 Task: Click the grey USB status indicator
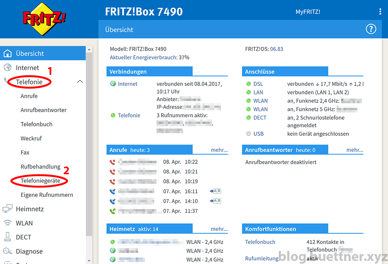point(248,134)
